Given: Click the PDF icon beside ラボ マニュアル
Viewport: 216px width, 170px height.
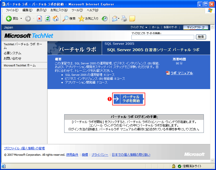Looking at the screenshot, I should (x=168, y=73).
